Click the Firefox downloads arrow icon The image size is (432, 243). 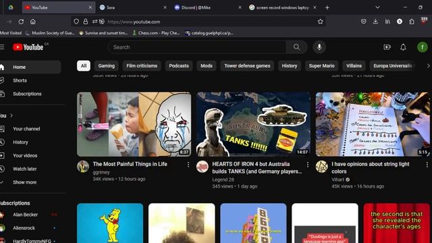click(375, 22)
